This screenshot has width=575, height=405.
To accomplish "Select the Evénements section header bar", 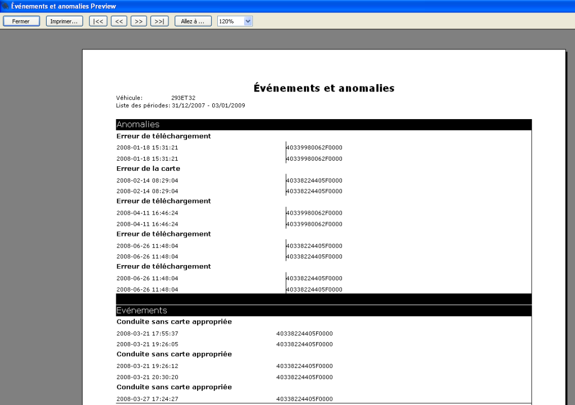I will click(323, 311).
